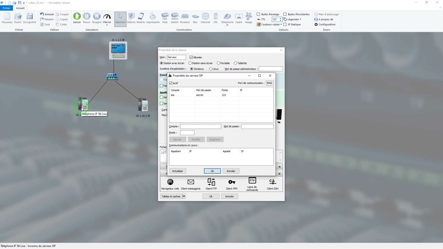Pick the Mobile device tool
Screen dimensions: 443x249
(x=141, y=16)
